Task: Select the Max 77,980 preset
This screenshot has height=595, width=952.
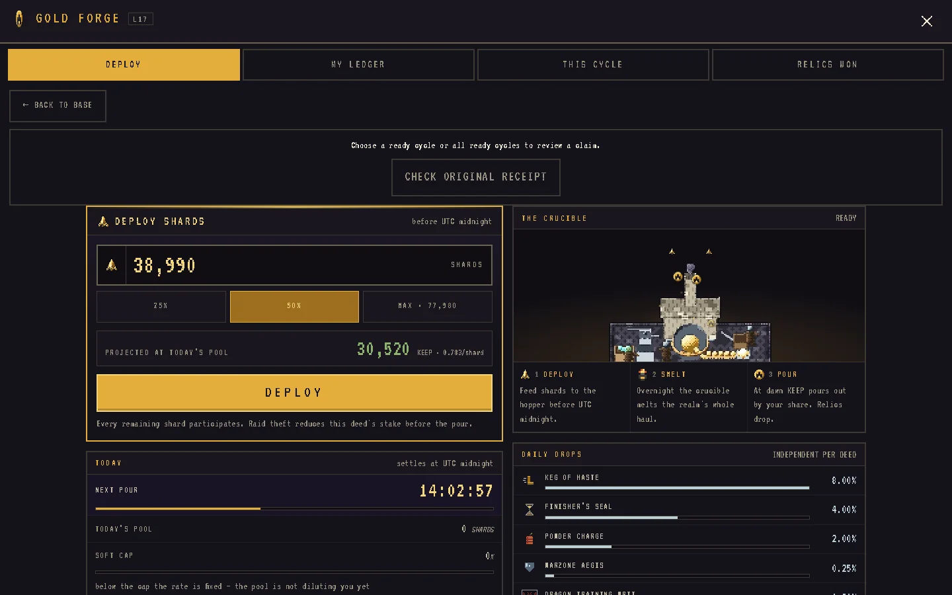Action: click(428, 306)
